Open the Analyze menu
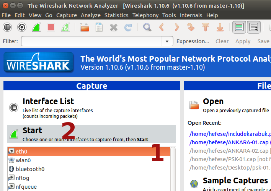The image size is (271, 191). coord(91,15)
